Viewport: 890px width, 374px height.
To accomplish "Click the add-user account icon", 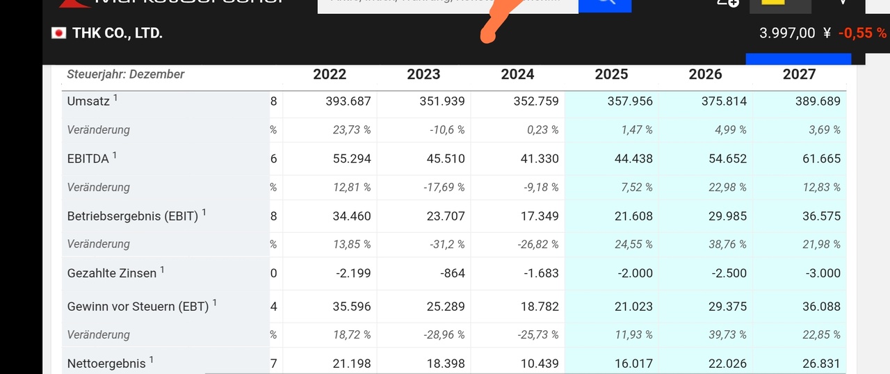I will click(x=728, y=3).
